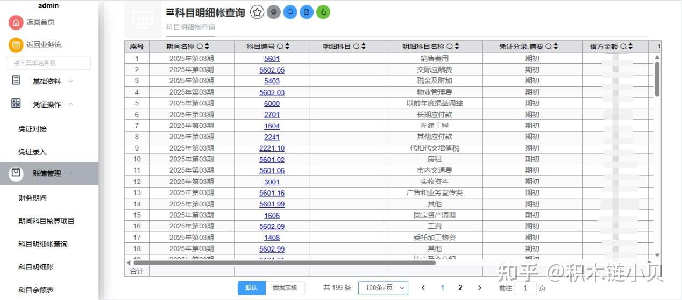Click the blue document export icon

307,12
